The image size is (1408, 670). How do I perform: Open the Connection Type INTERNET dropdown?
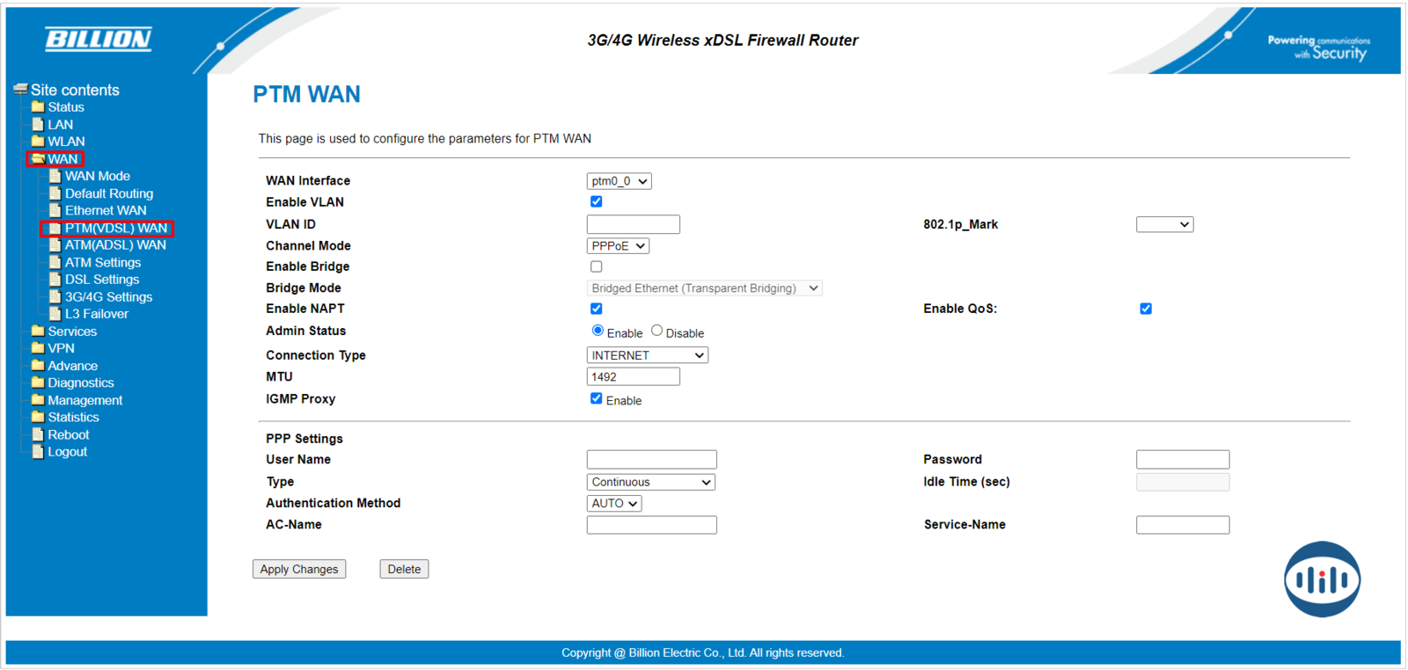click(x=647, y=355)
